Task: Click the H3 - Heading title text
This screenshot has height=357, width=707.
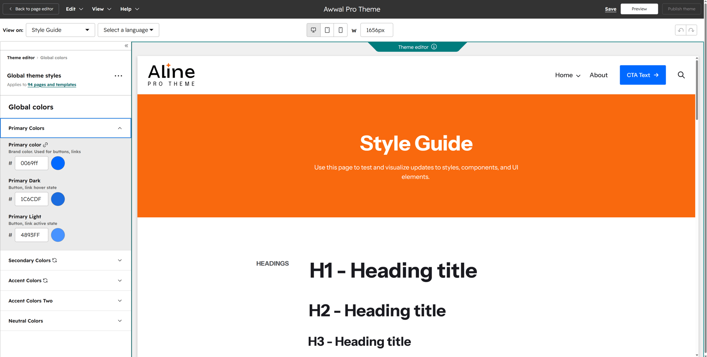Action: coord(359,342)
